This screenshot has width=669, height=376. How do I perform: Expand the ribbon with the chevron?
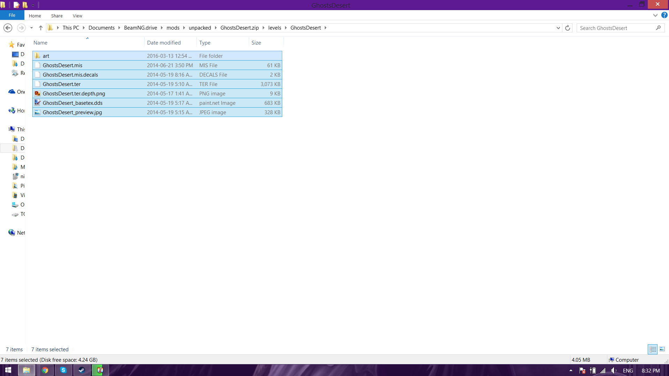(x=655, y=15)
